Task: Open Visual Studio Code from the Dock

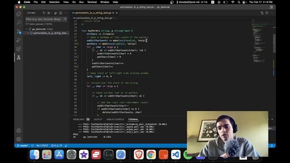Action: pos(176,154)
